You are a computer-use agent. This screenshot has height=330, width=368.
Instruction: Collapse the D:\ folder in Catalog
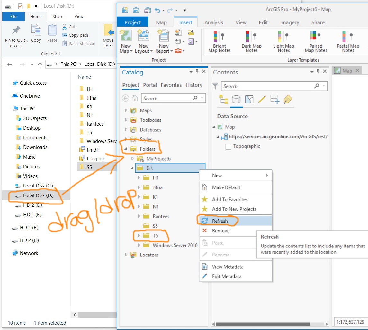(132, 168)
